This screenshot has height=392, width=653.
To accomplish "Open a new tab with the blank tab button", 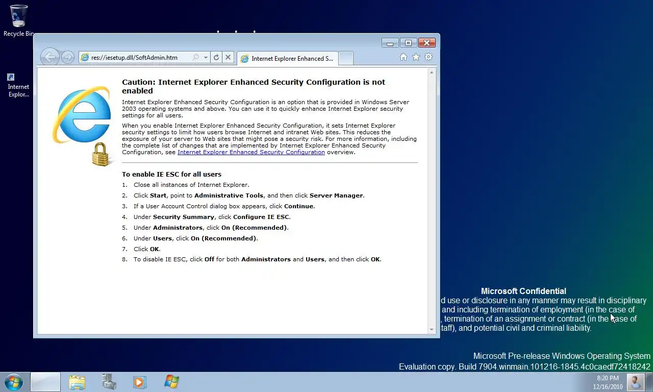I will [x=345, y=58].
